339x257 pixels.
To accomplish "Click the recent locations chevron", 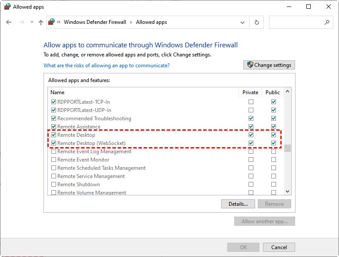I will [32, 22].
